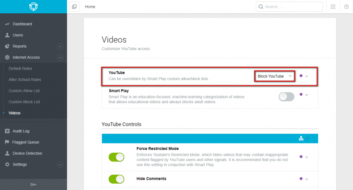This screenshot has height=190, width=353.
Task: Click the Audit Log list icon
Action: 7,131
